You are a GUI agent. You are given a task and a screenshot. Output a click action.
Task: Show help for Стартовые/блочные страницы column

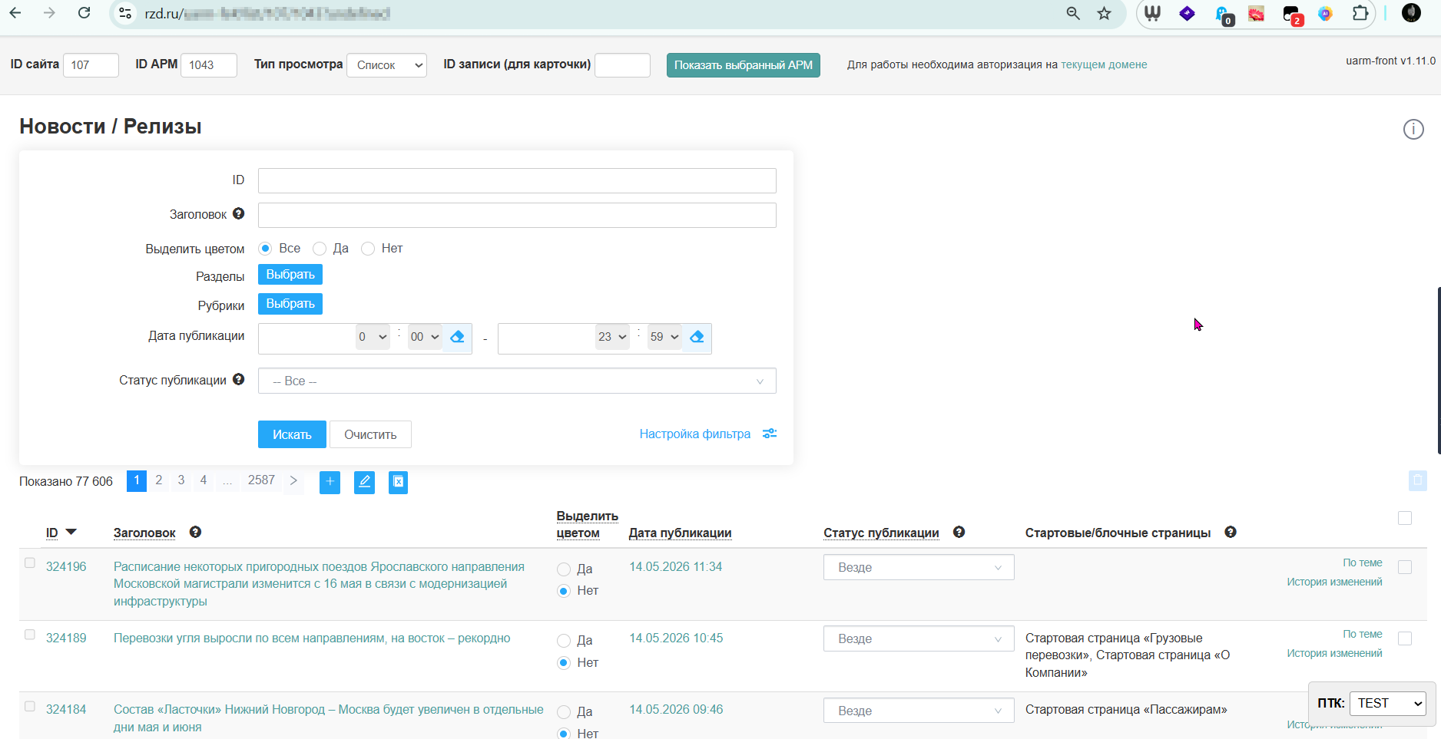point(1231,532)
